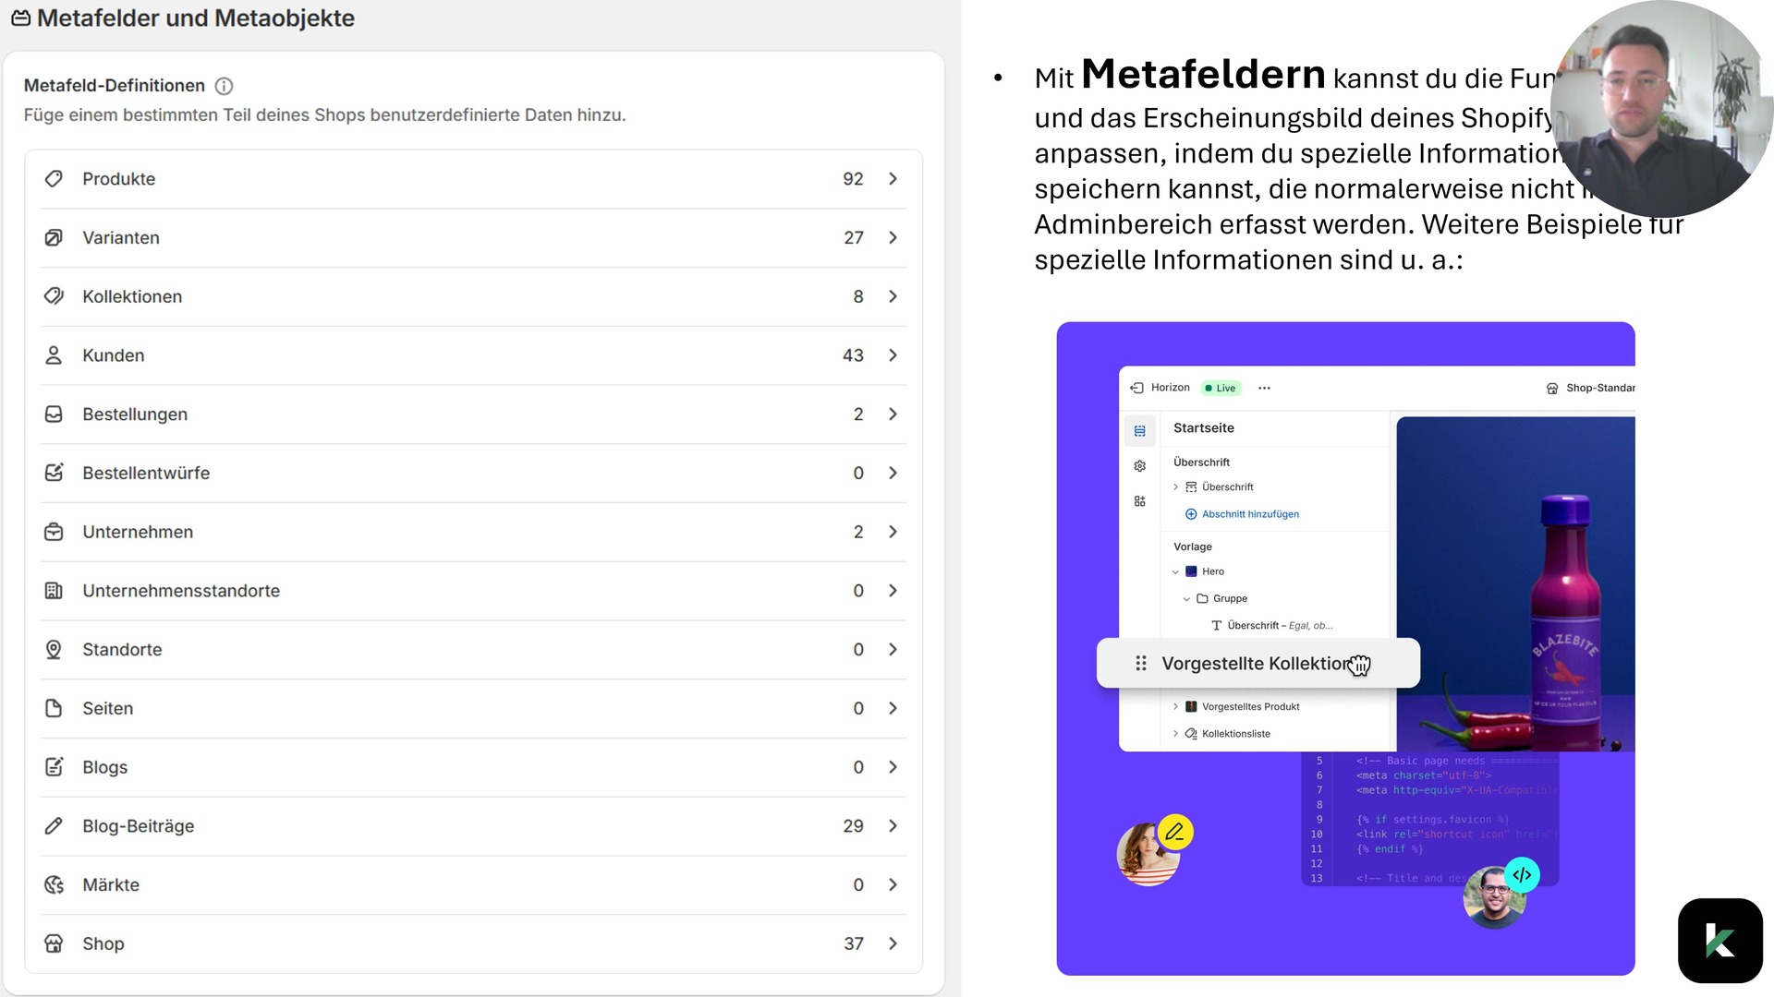Click the theme settings gear icon
This screenshot has width=1774, height=997.
click(x=1139, y=466)
